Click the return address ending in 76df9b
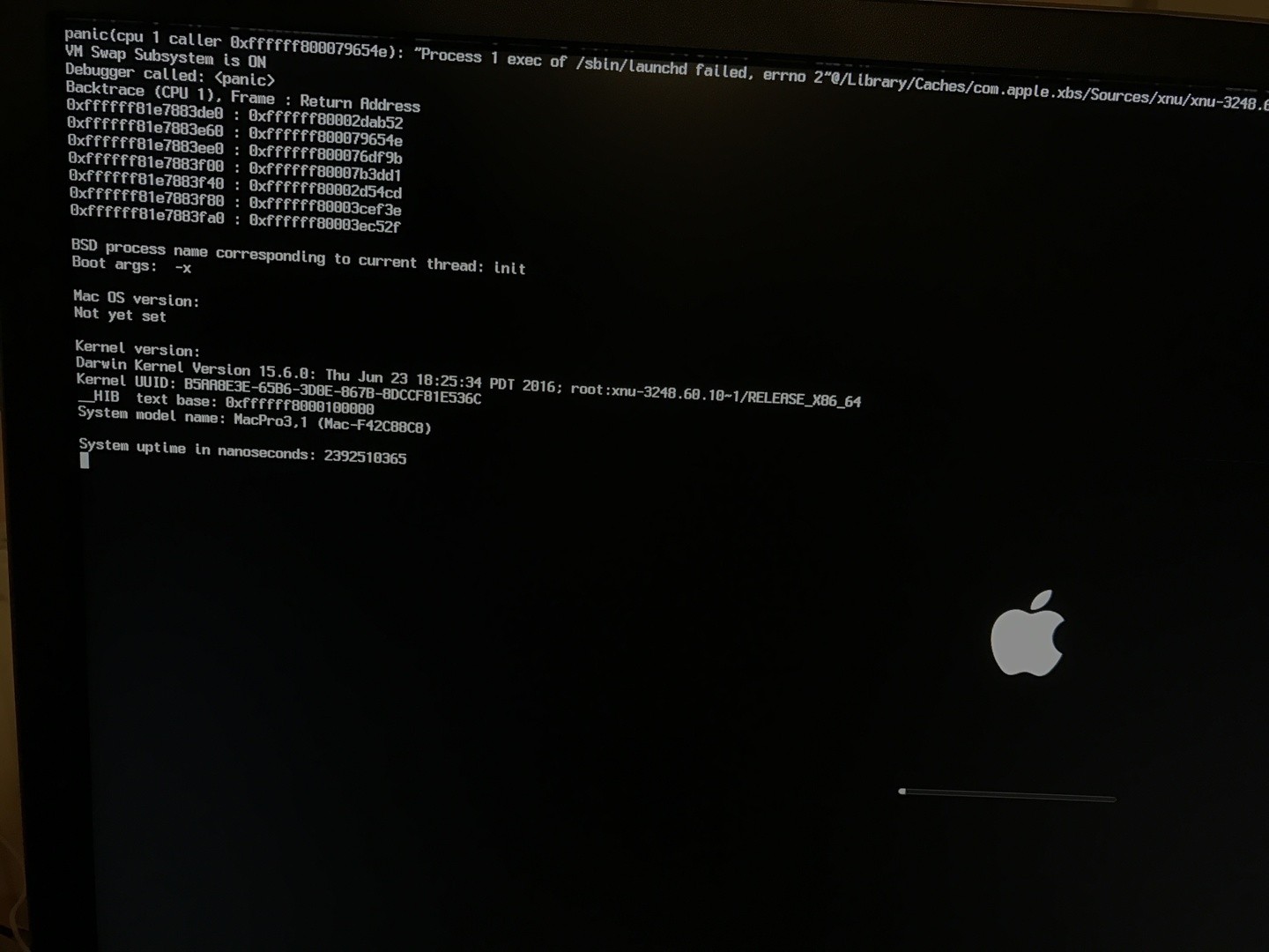This screenshot has width=1269, height=952. pos(325,154)
